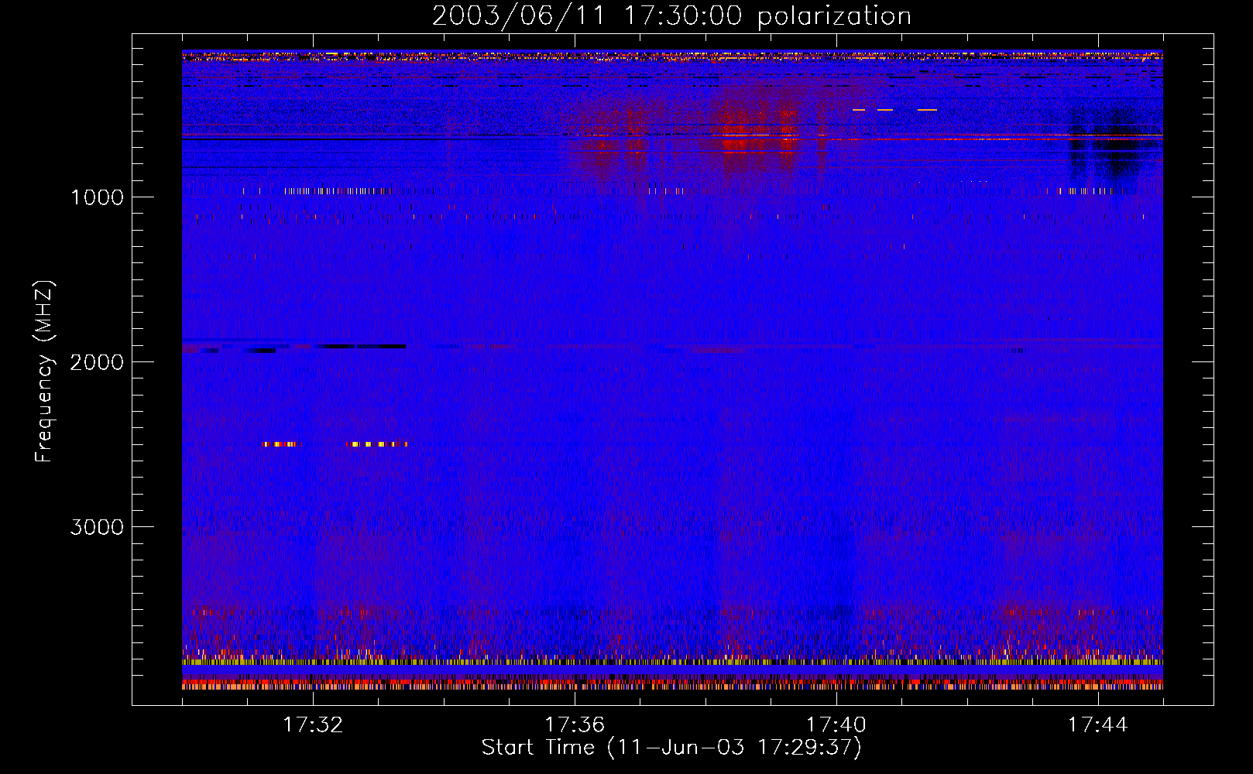Click the 2000 frequency tick label

[x=97, y=362]
